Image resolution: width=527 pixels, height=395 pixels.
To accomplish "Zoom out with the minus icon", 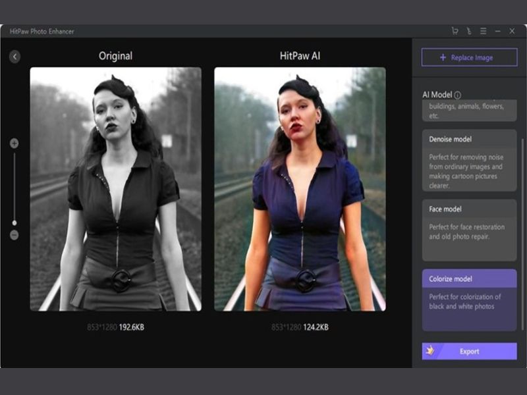I will click(14, 235).
